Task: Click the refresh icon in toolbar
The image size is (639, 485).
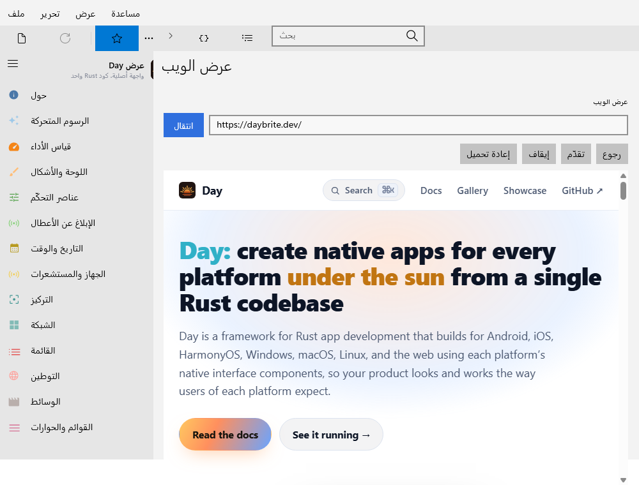Action: (x=65, y=38)
